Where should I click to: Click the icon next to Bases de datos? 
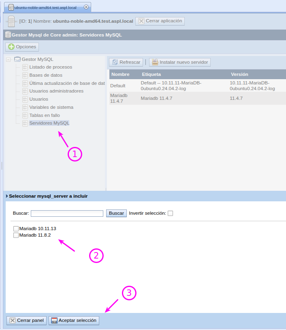[25, 75]
